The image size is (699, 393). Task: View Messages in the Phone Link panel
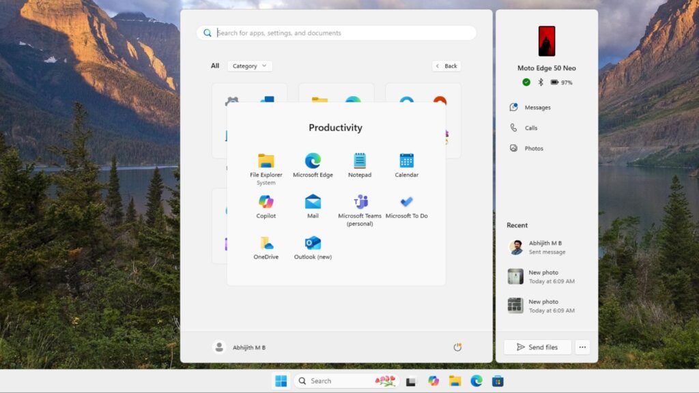[x=534, y=107]
